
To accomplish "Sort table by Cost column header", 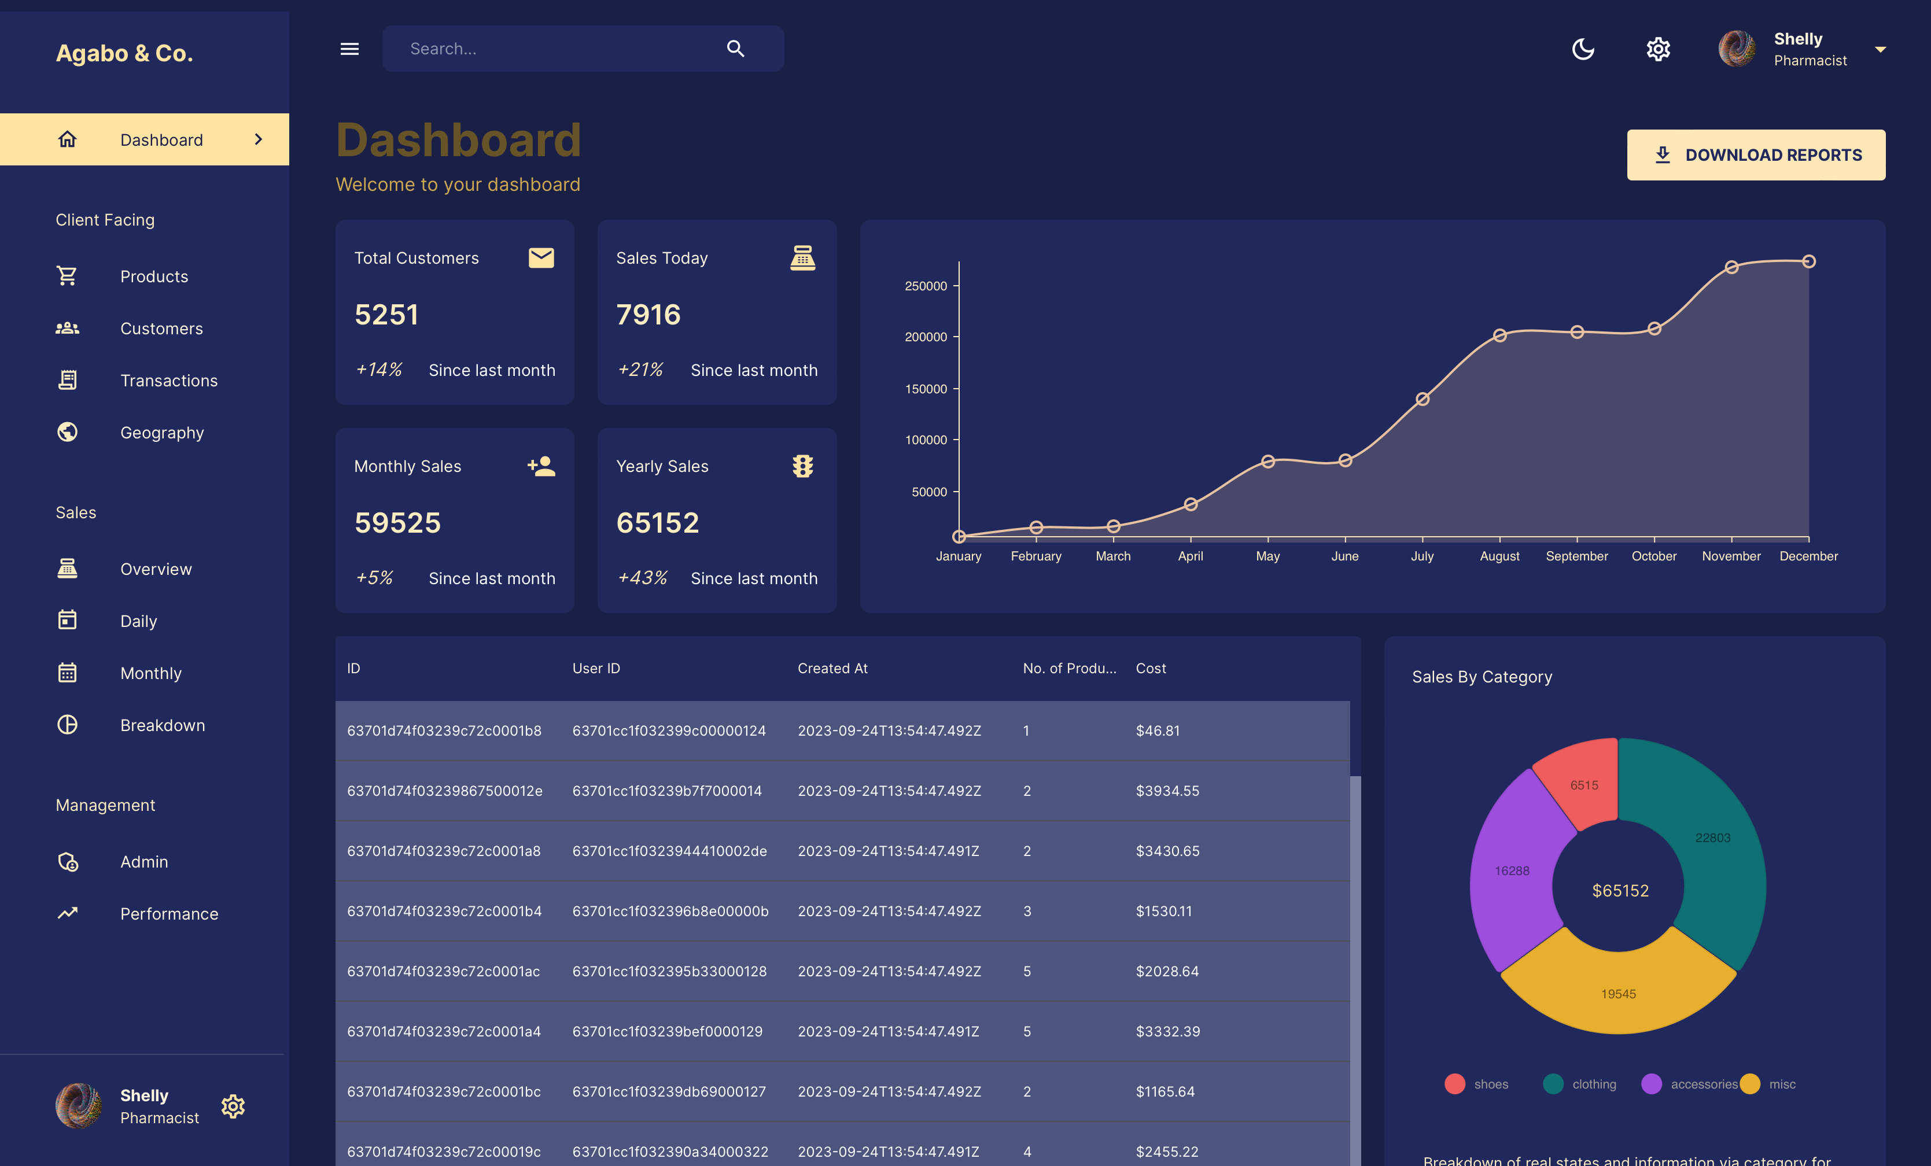I will click(x=1151, y=669).
